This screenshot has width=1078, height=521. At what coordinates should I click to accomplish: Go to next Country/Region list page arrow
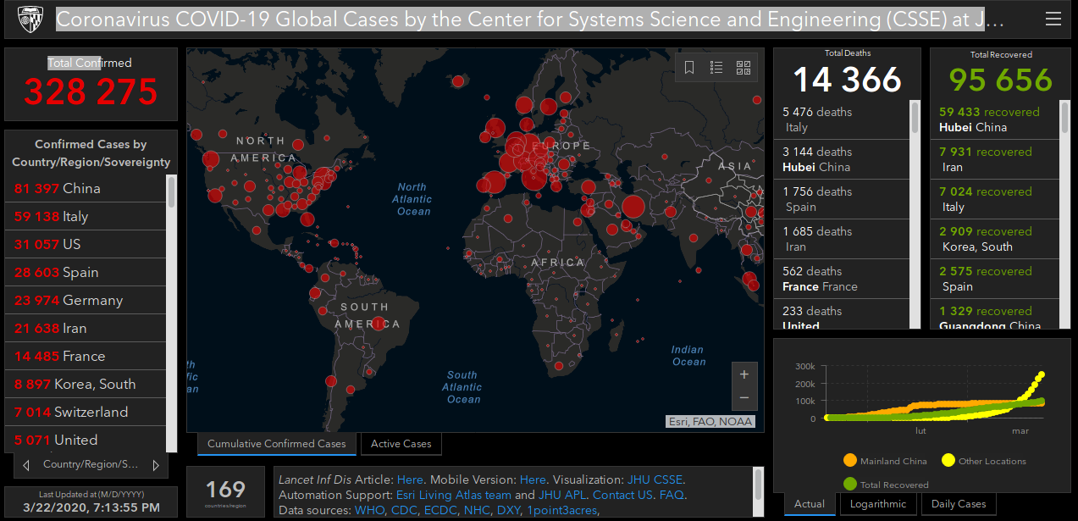(x=155, y=465)
